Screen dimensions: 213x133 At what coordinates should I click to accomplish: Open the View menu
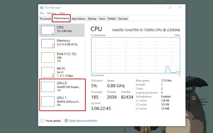tap(62, 13)
